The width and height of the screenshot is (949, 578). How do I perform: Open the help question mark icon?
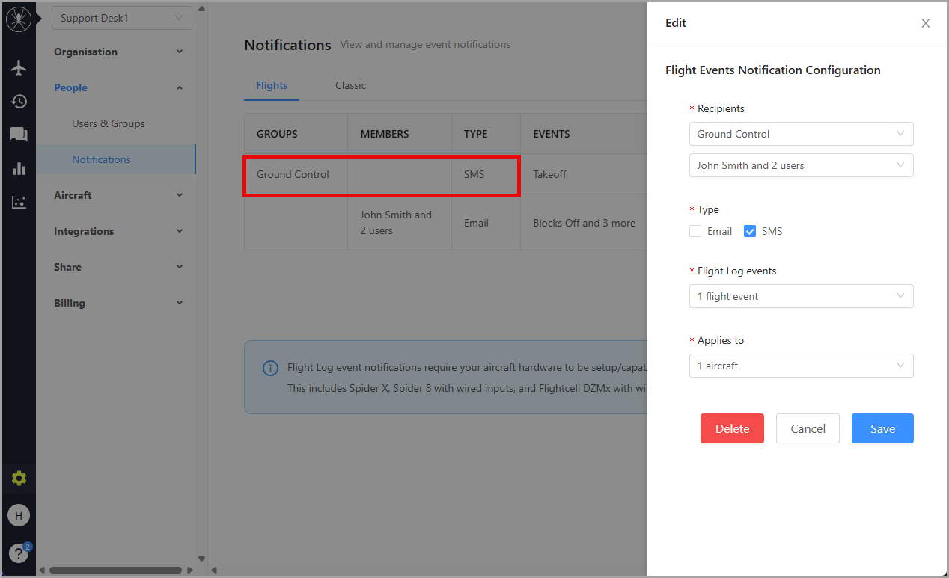tap(18, 553)
